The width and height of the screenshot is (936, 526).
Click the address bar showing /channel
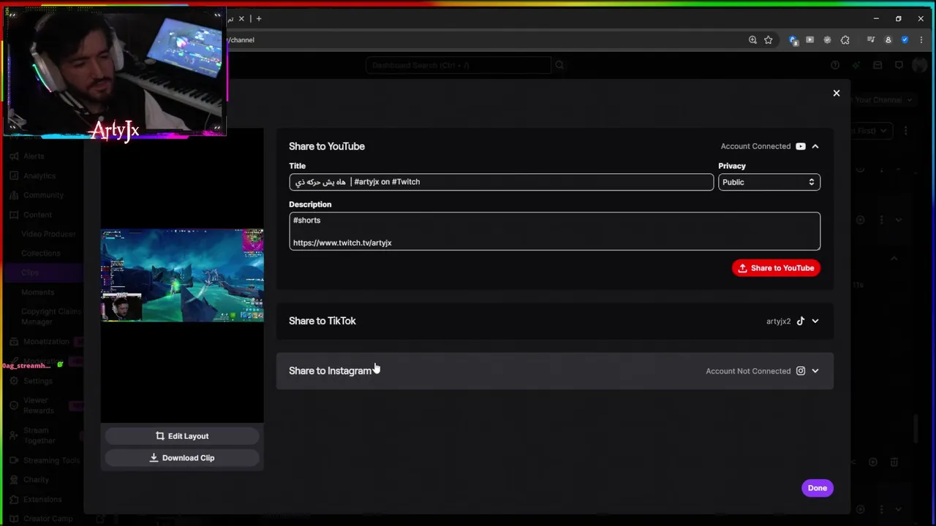483,40
